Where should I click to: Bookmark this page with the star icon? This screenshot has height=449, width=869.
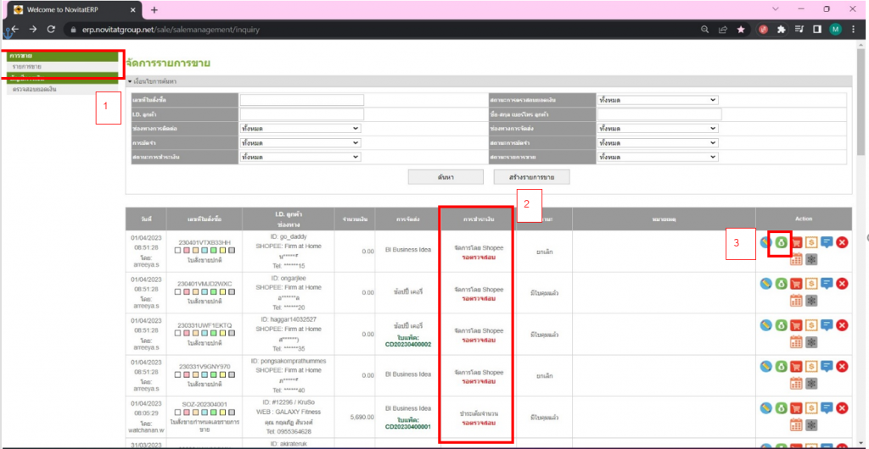[741, 29]
